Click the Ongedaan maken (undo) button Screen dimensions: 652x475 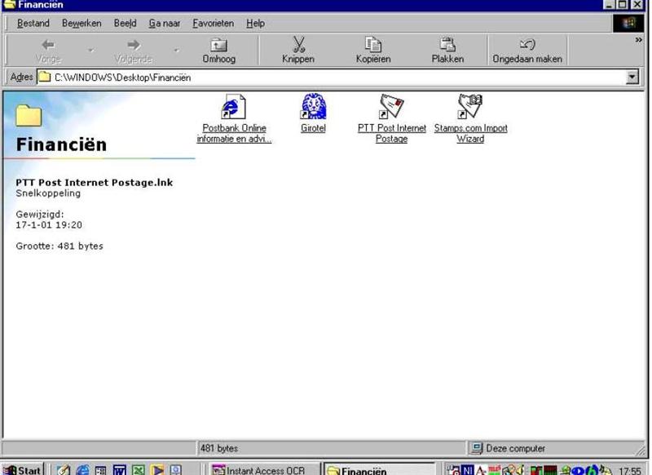coord(527,51)
